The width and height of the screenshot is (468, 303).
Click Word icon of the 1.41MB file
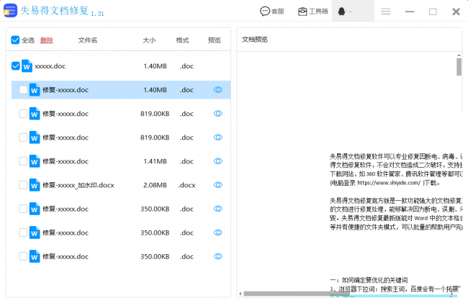coord(35,161)
